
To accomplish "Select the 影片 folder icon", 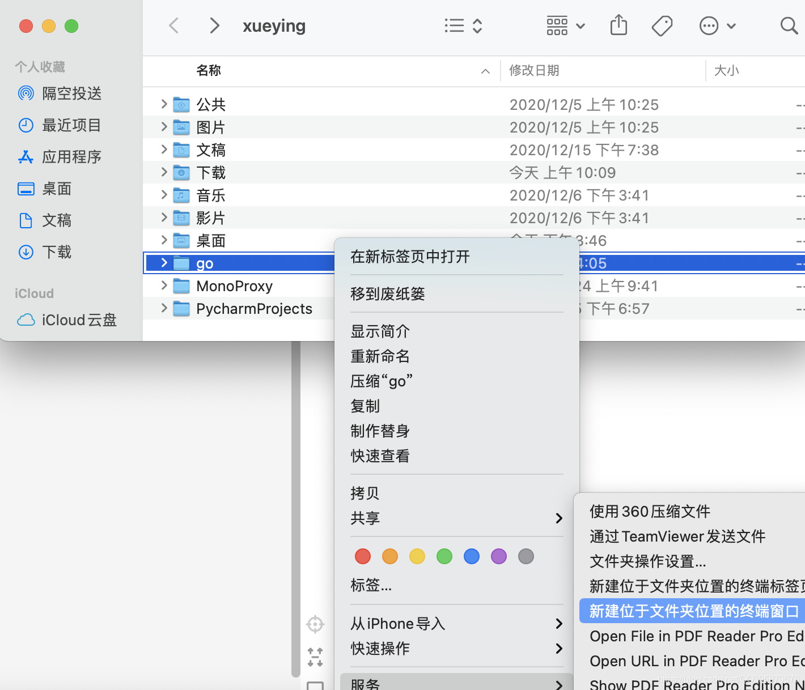I will point(181,218).
